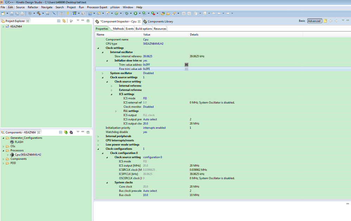Collapse the System clocks group

[107, 182]
